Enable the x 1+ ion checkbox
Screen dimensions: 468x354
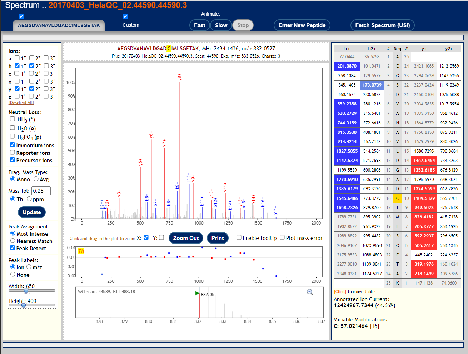point(17,81)
